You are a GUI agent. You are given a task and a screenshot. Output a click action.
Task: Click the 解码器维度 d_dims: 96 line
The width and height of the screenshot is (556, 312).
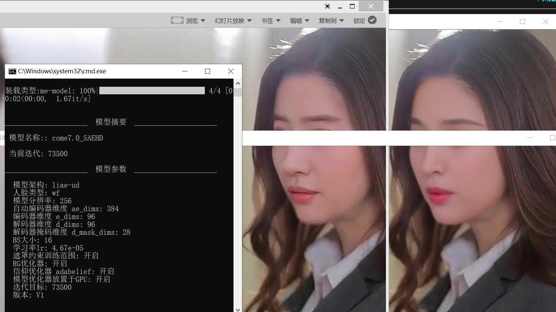[x=54, y=224]
